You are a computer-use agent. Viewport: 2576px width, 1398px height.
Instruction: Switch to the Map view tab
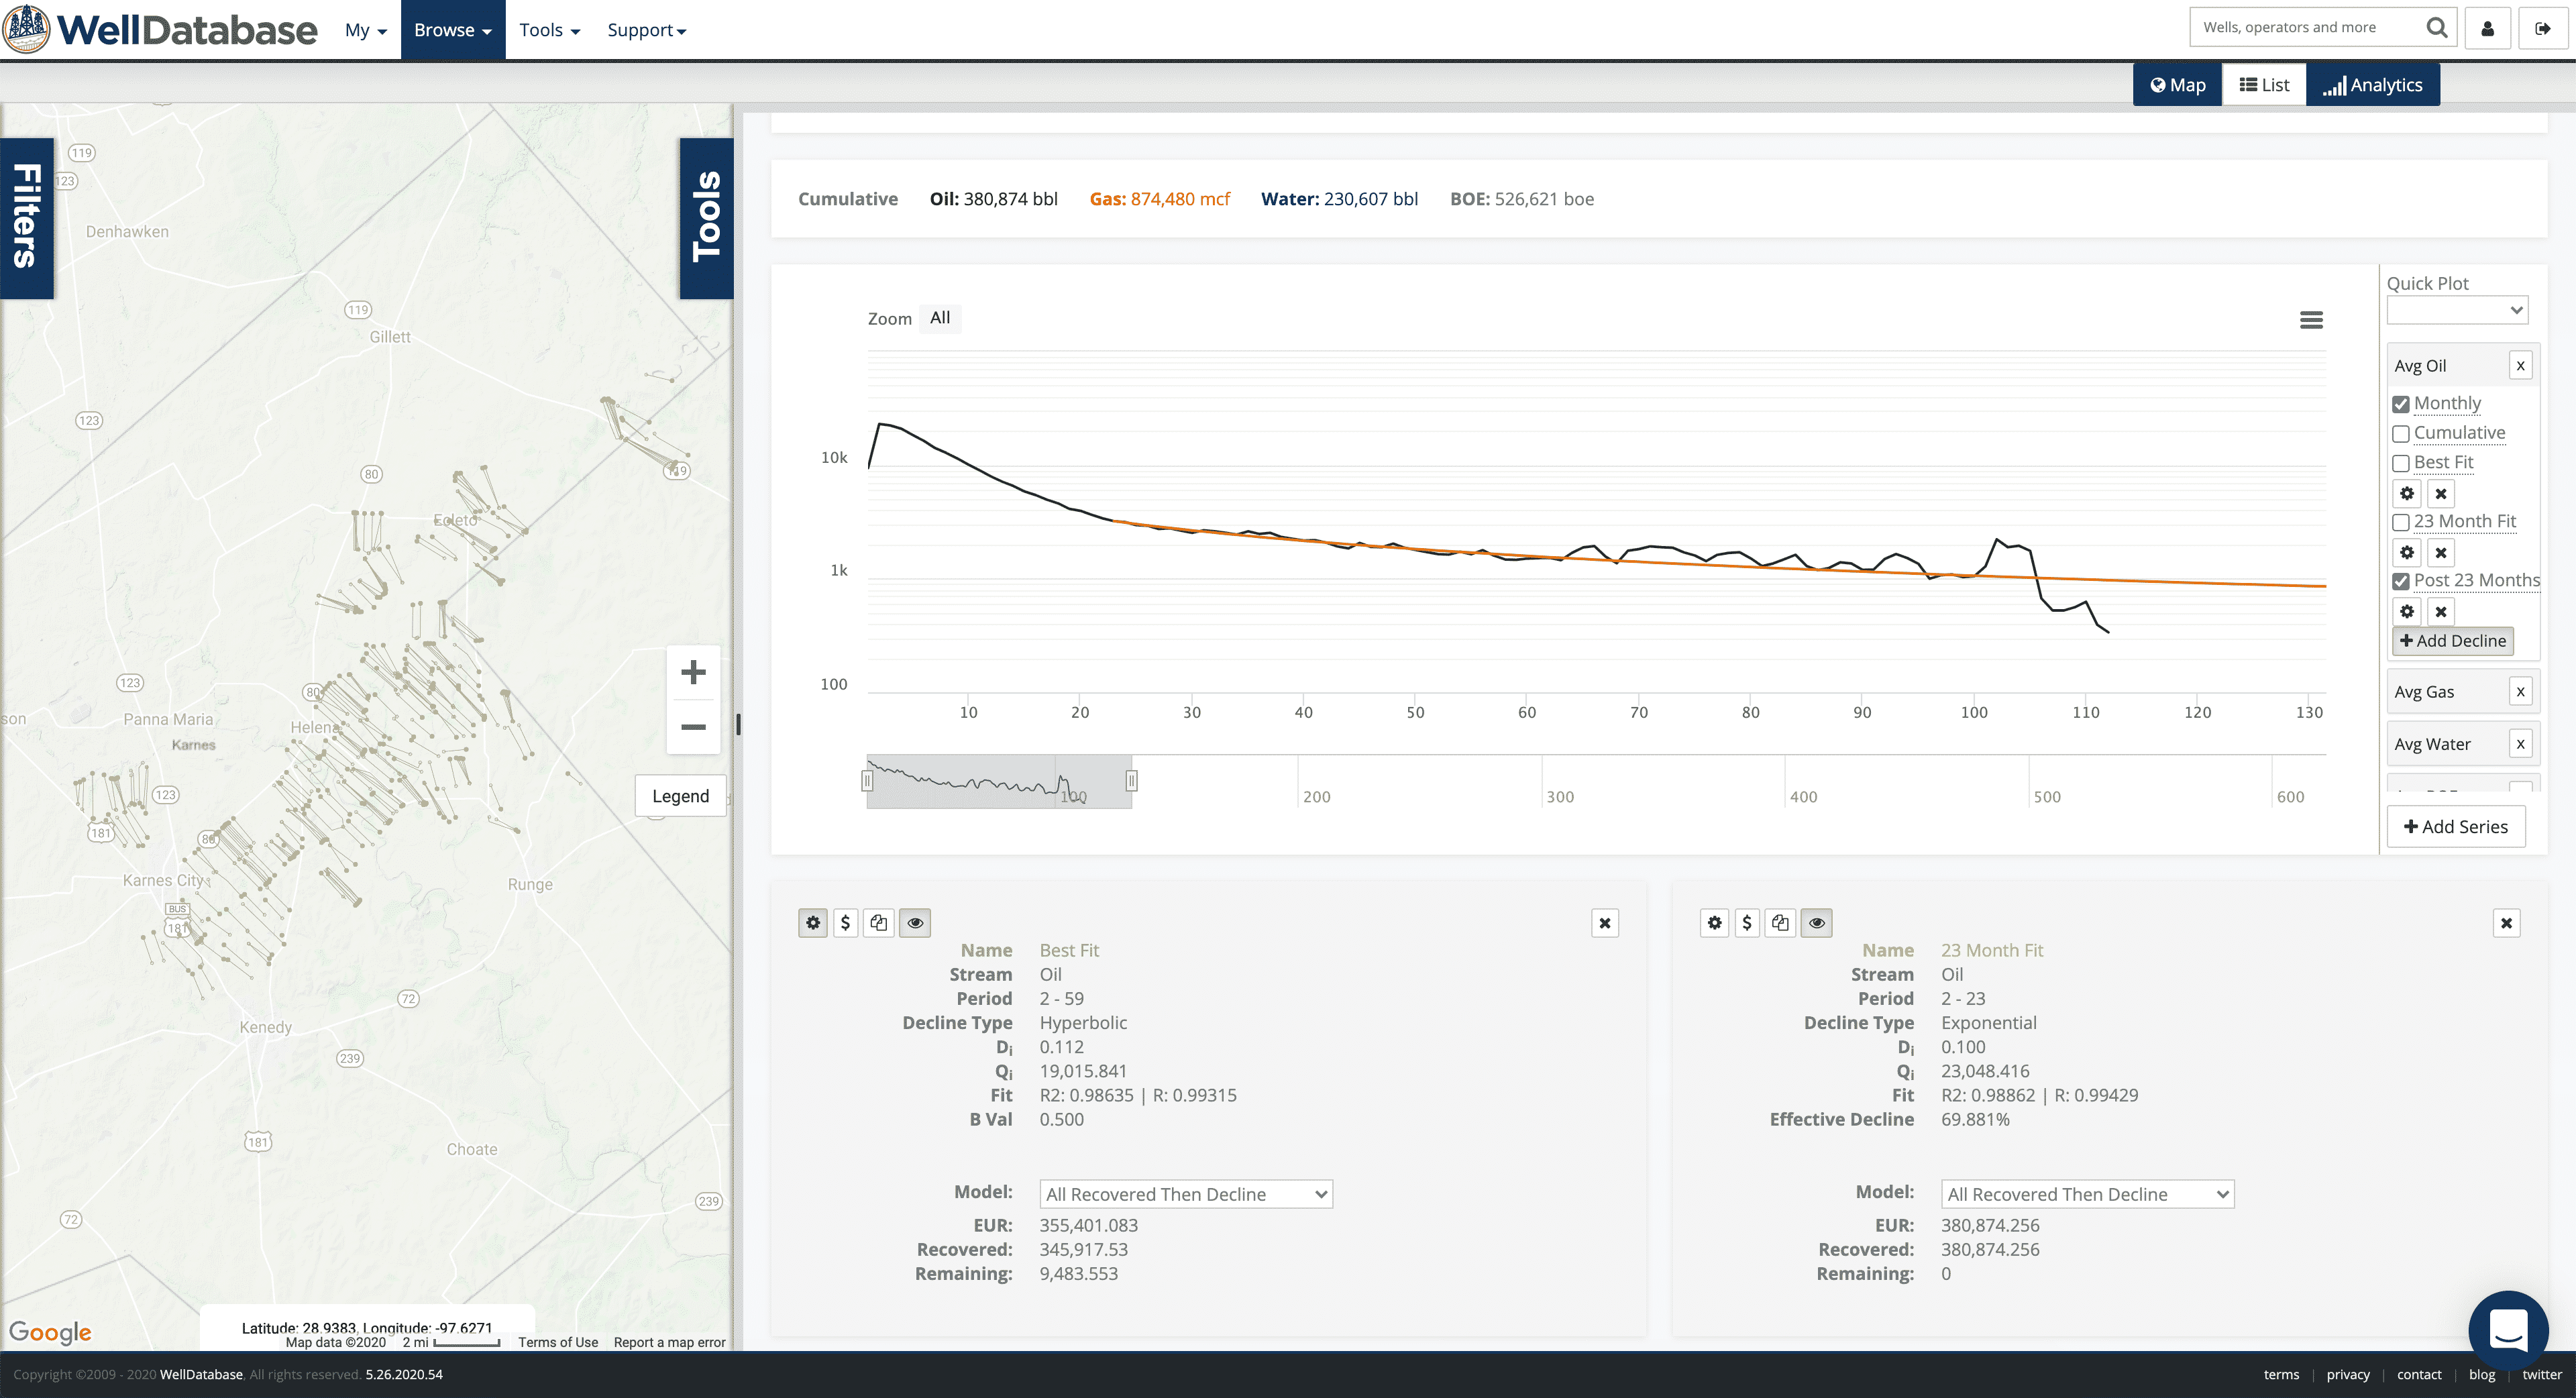click(2177, 85)
